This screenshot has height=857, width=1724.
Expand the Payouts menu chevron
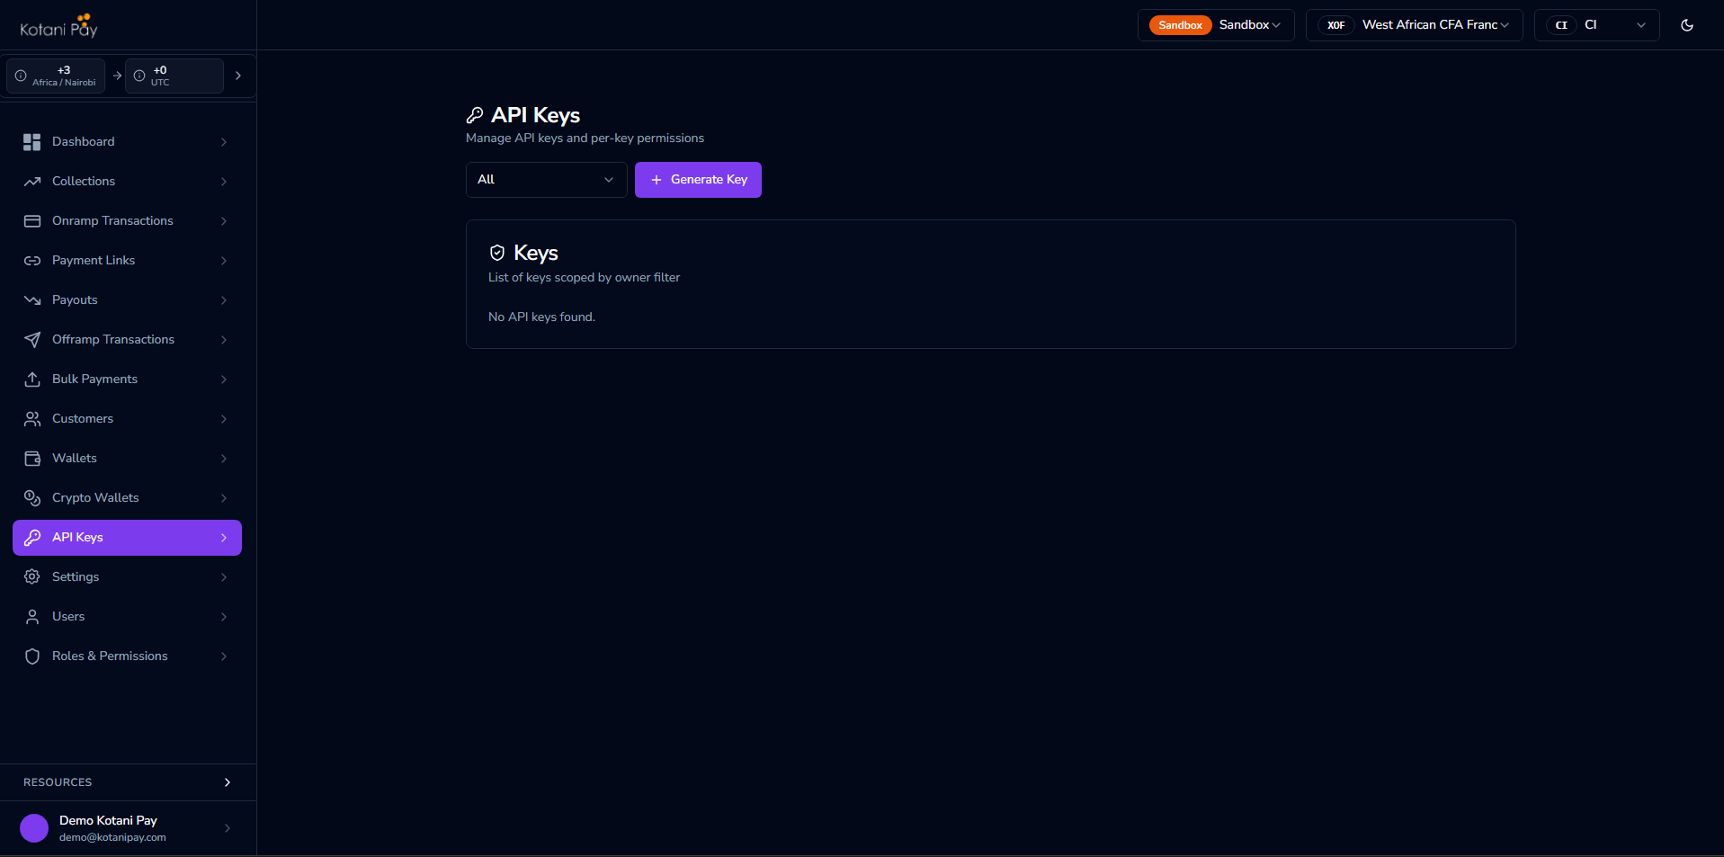pyautogui.click(x=224, y=300)
